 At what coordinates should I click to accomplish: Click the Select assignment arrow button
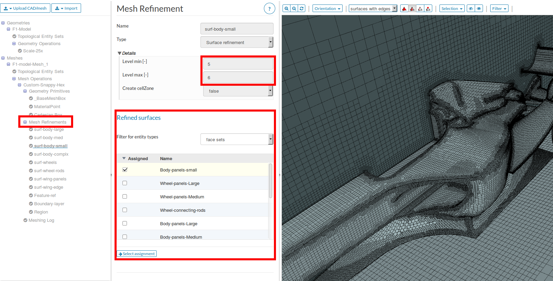pos(137,254)
